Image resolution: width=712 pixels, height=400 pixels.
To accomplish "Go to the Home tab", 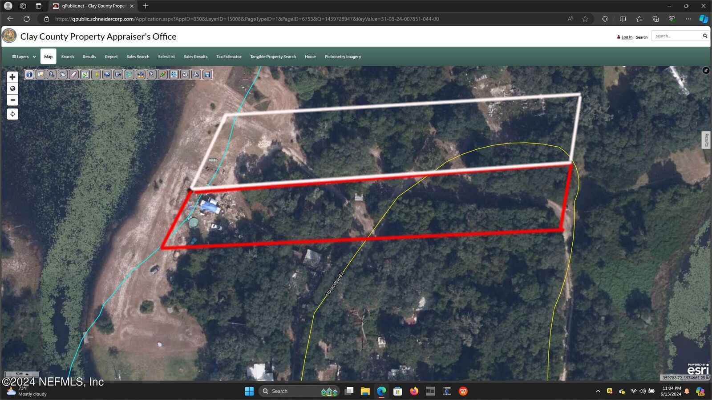I will click(310, 57).
